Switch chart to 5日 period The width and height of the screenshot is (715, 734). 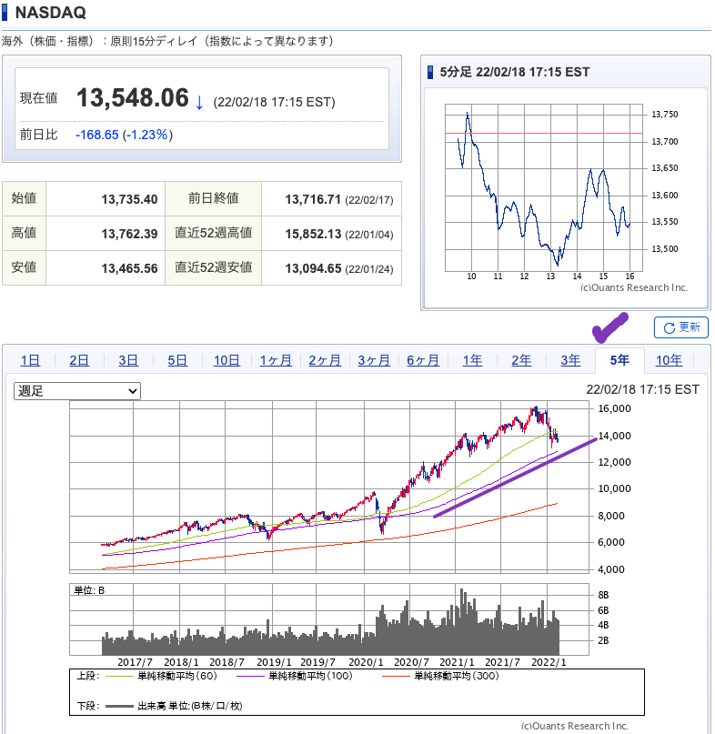[177, 360]
